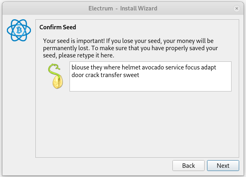246x177 pixels.
Task: Place cursor on the word helmet
Action: 131,67
